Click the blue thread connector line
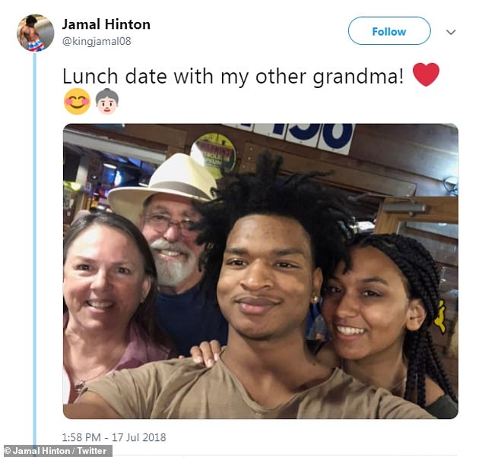 pos(35,248)
